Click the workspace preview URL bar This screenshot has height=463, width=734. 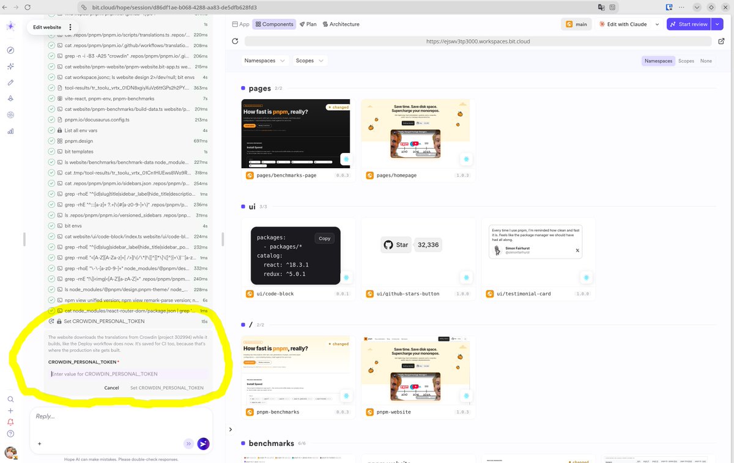coord(478,42)
